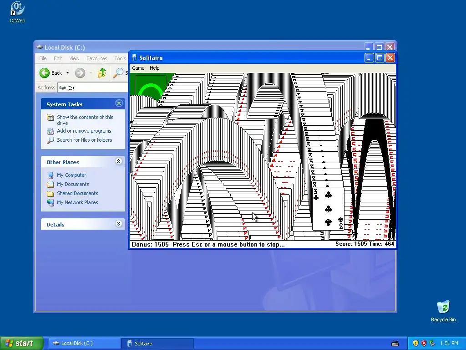Click the My Documents folder icon
The width and height of the screenshot is (466, 350).
pyautogui.click(x=51, y=184)
